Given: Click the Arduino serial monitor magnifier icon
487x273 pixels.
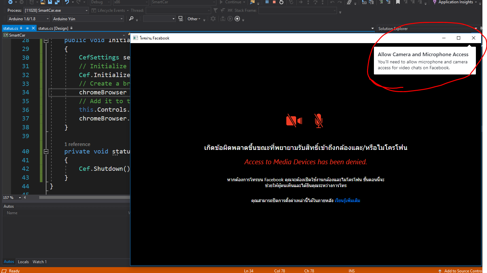Looking at the screenshot, I should 131,19.
